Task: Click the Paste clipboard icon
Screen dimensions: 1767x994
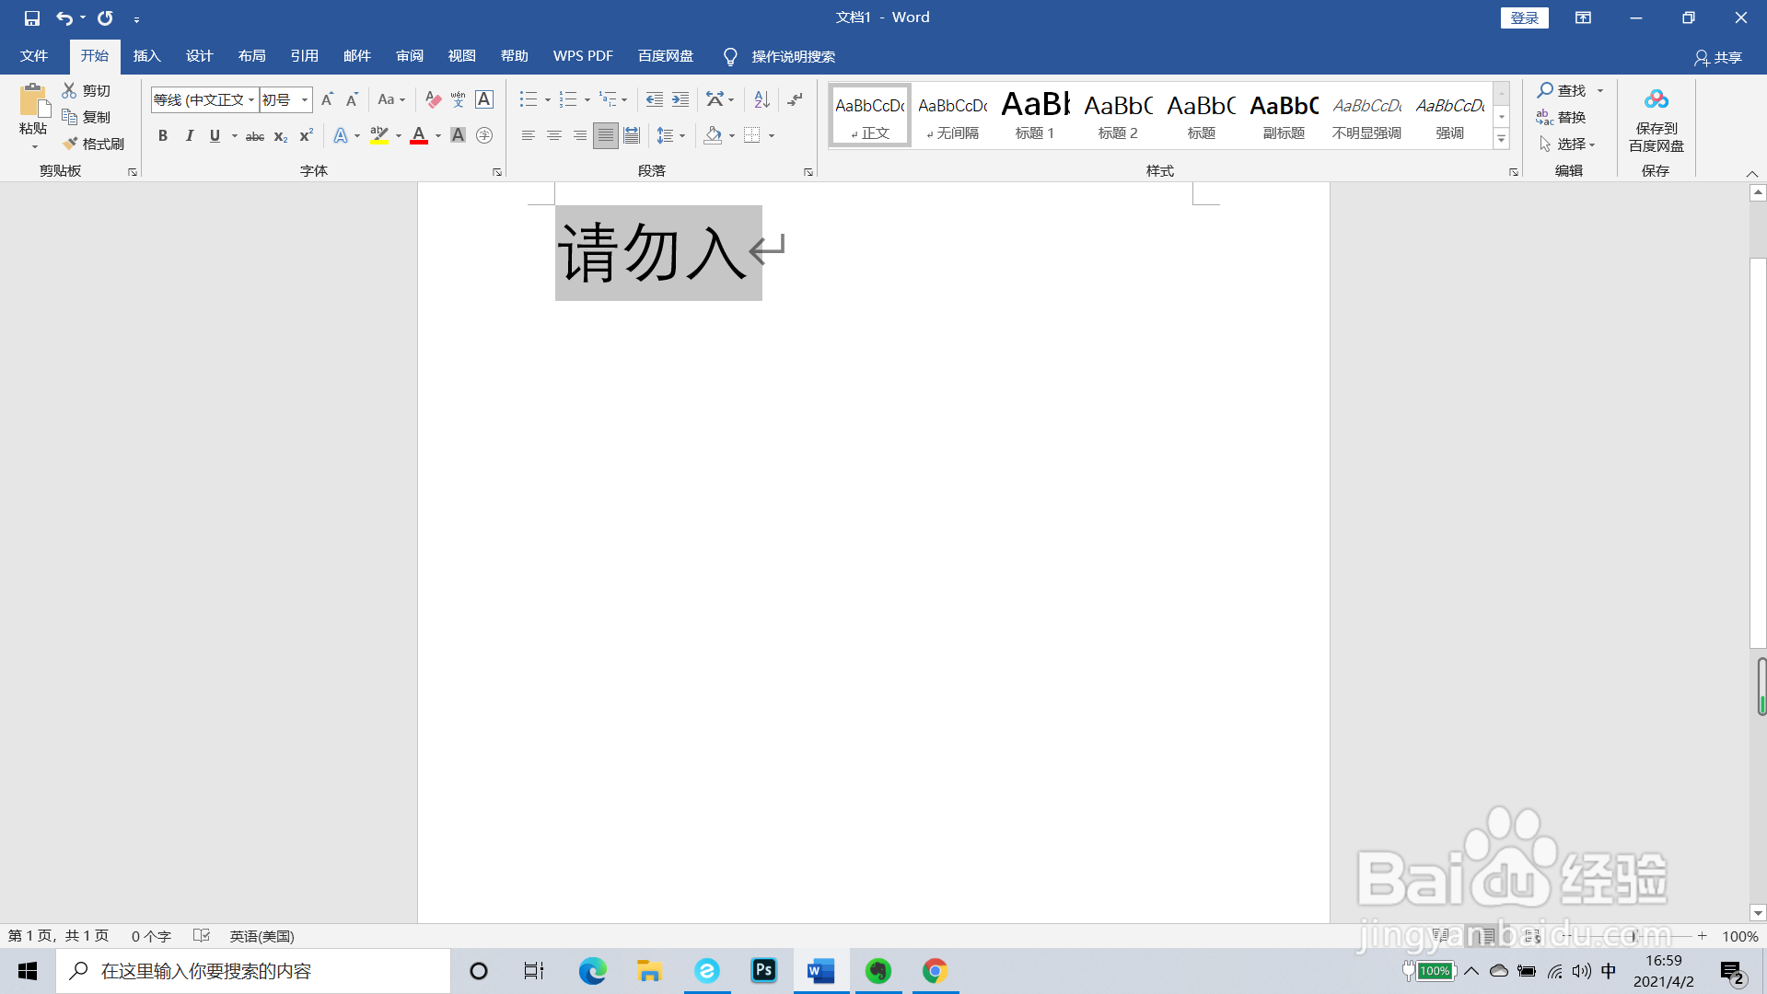Action: pyautogui.click(x=33, y=101)
